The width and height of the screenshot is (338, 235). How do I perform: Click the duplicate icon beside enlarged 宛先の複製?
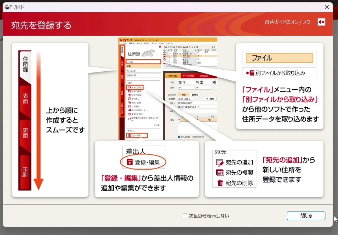click(x=220, y=173)
